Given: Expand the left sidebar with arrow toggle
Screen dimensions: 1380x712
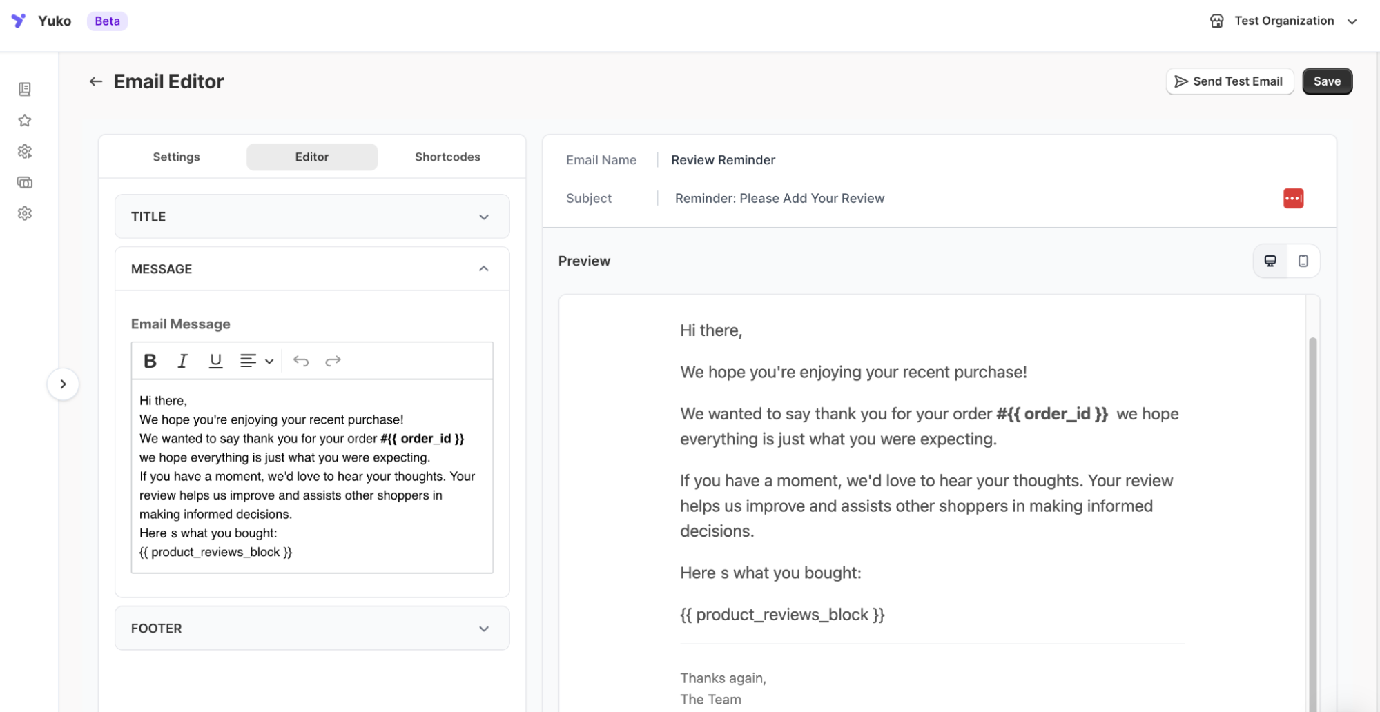Looking at the screenshot, I should pos(63,384).
